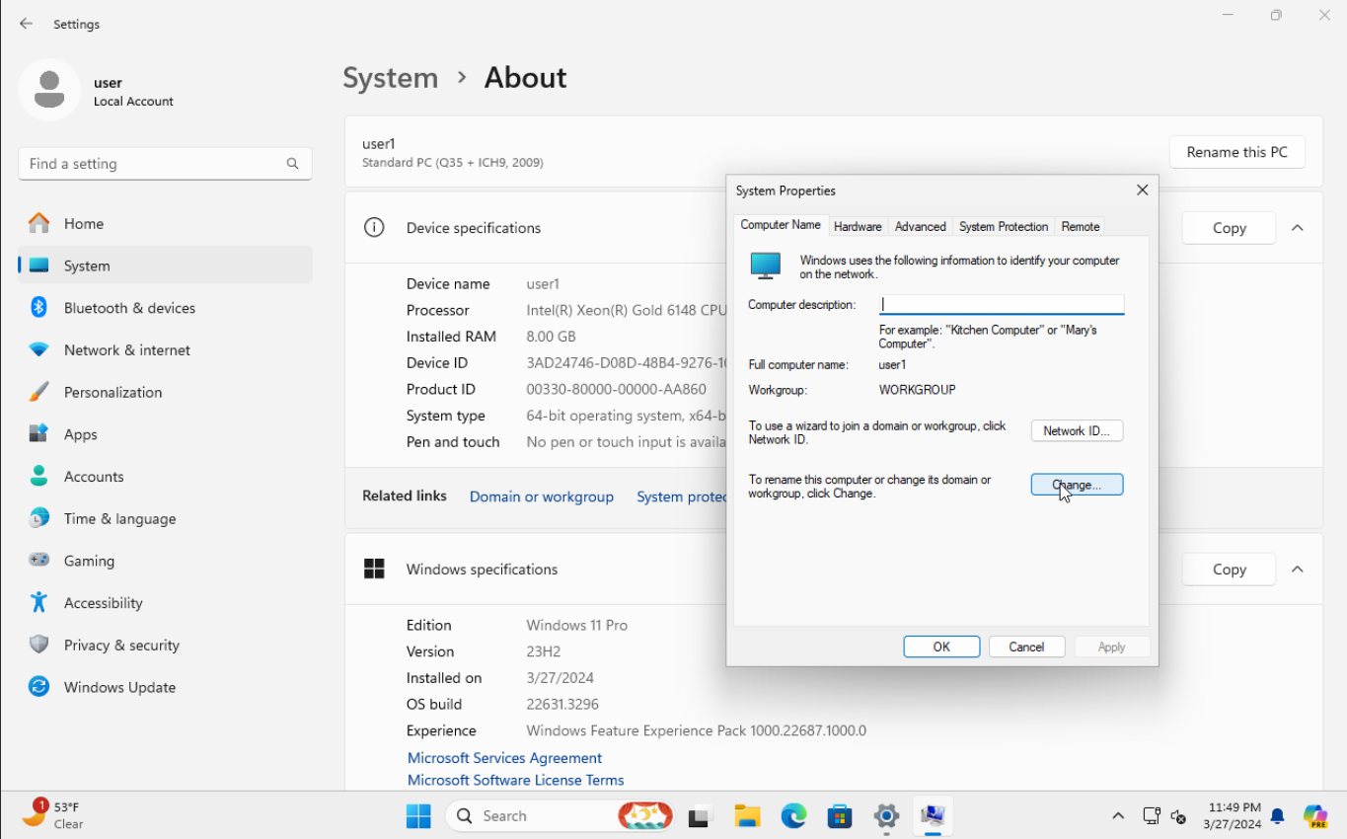Viewport: 1347px width, 839px height.
Task: Open Microsoft Software License Terms link
Action: [x=515, y=780]
